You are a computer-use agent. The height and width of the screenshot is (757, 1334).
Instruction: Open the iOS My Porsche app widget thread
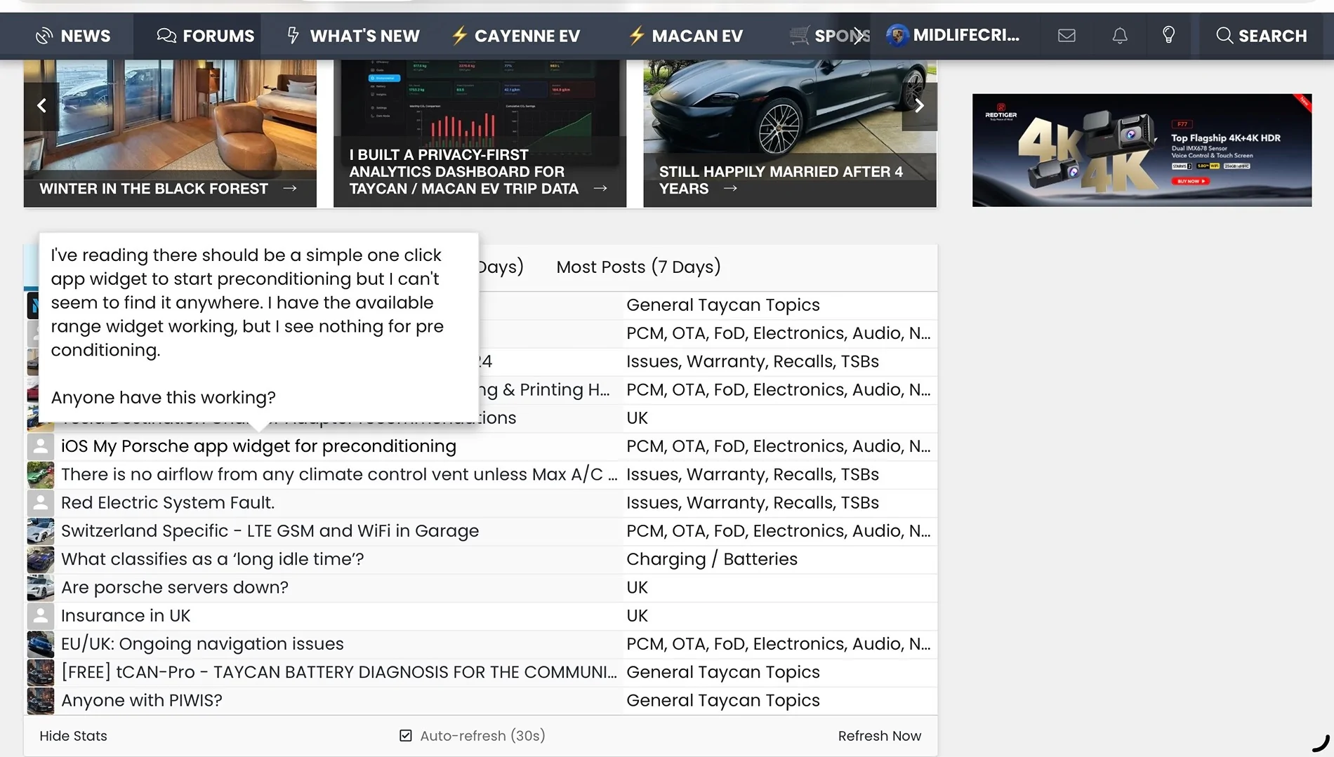click(x=258, y=446)
